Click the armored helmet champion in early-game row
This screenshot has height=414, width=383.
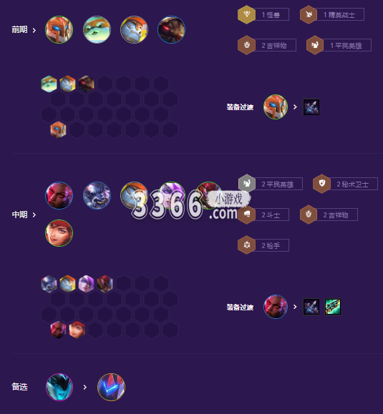tap(59, 29)
